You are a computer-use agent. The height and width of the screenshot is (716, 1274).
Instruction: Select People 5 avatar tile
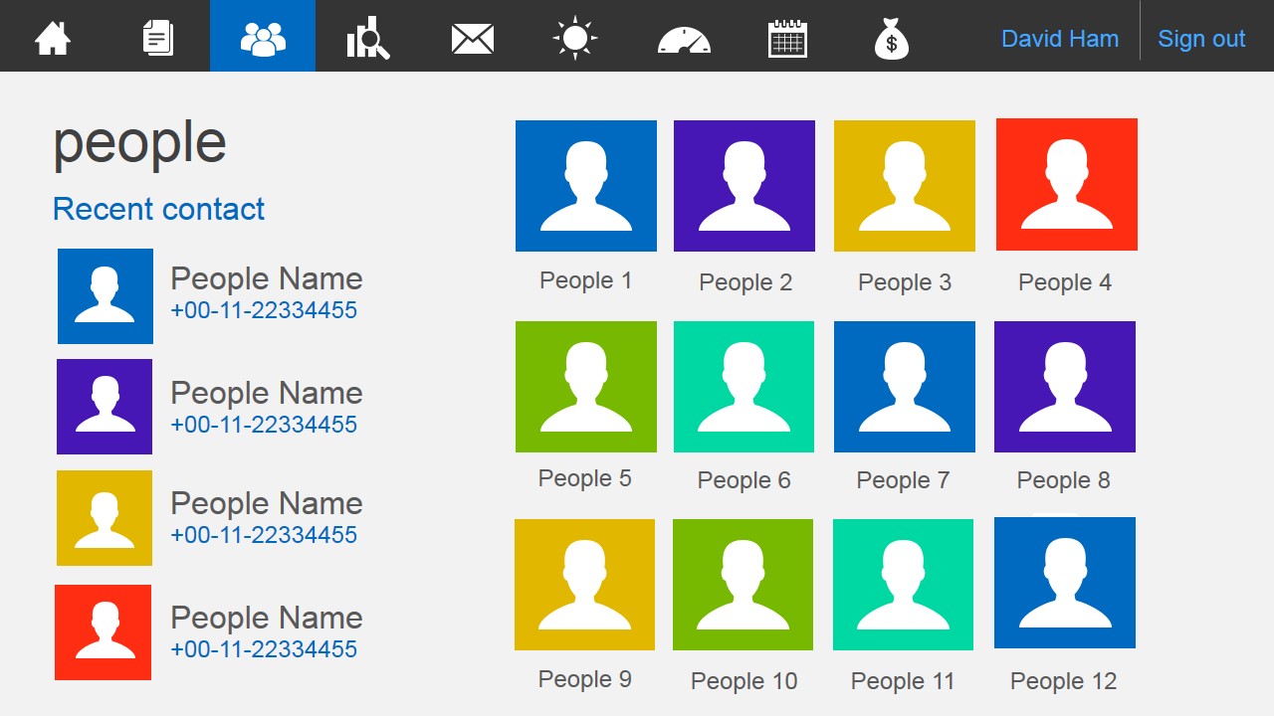coord(586,387)
